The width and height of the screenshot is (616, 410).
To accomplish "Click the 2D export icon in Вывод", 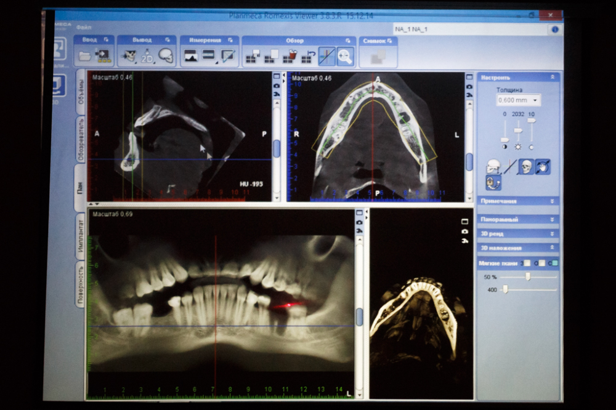I will click(147, 57).
